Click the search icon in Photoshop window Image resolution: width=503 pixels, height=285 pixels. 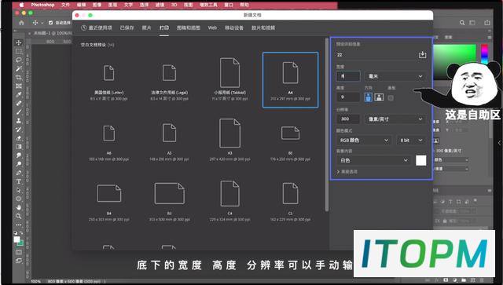coord(462,23)
